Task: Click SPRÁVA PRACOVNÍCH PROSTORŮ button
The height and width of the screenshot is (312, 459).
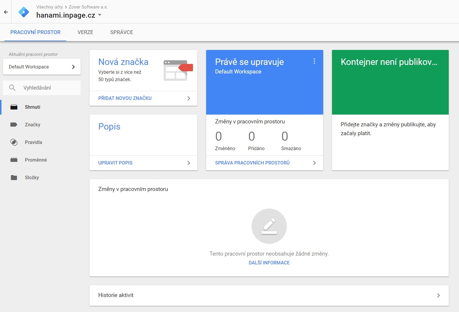Action: 265,163
